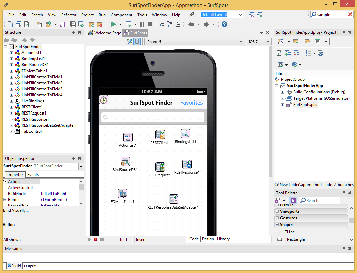Switch to the History tab
Screen dimensions: 357x273
223,239
